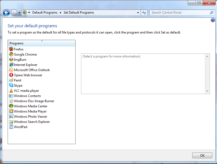
Task: Open the recent pages dropdown arrow
Action: click(x=19, y=13)
